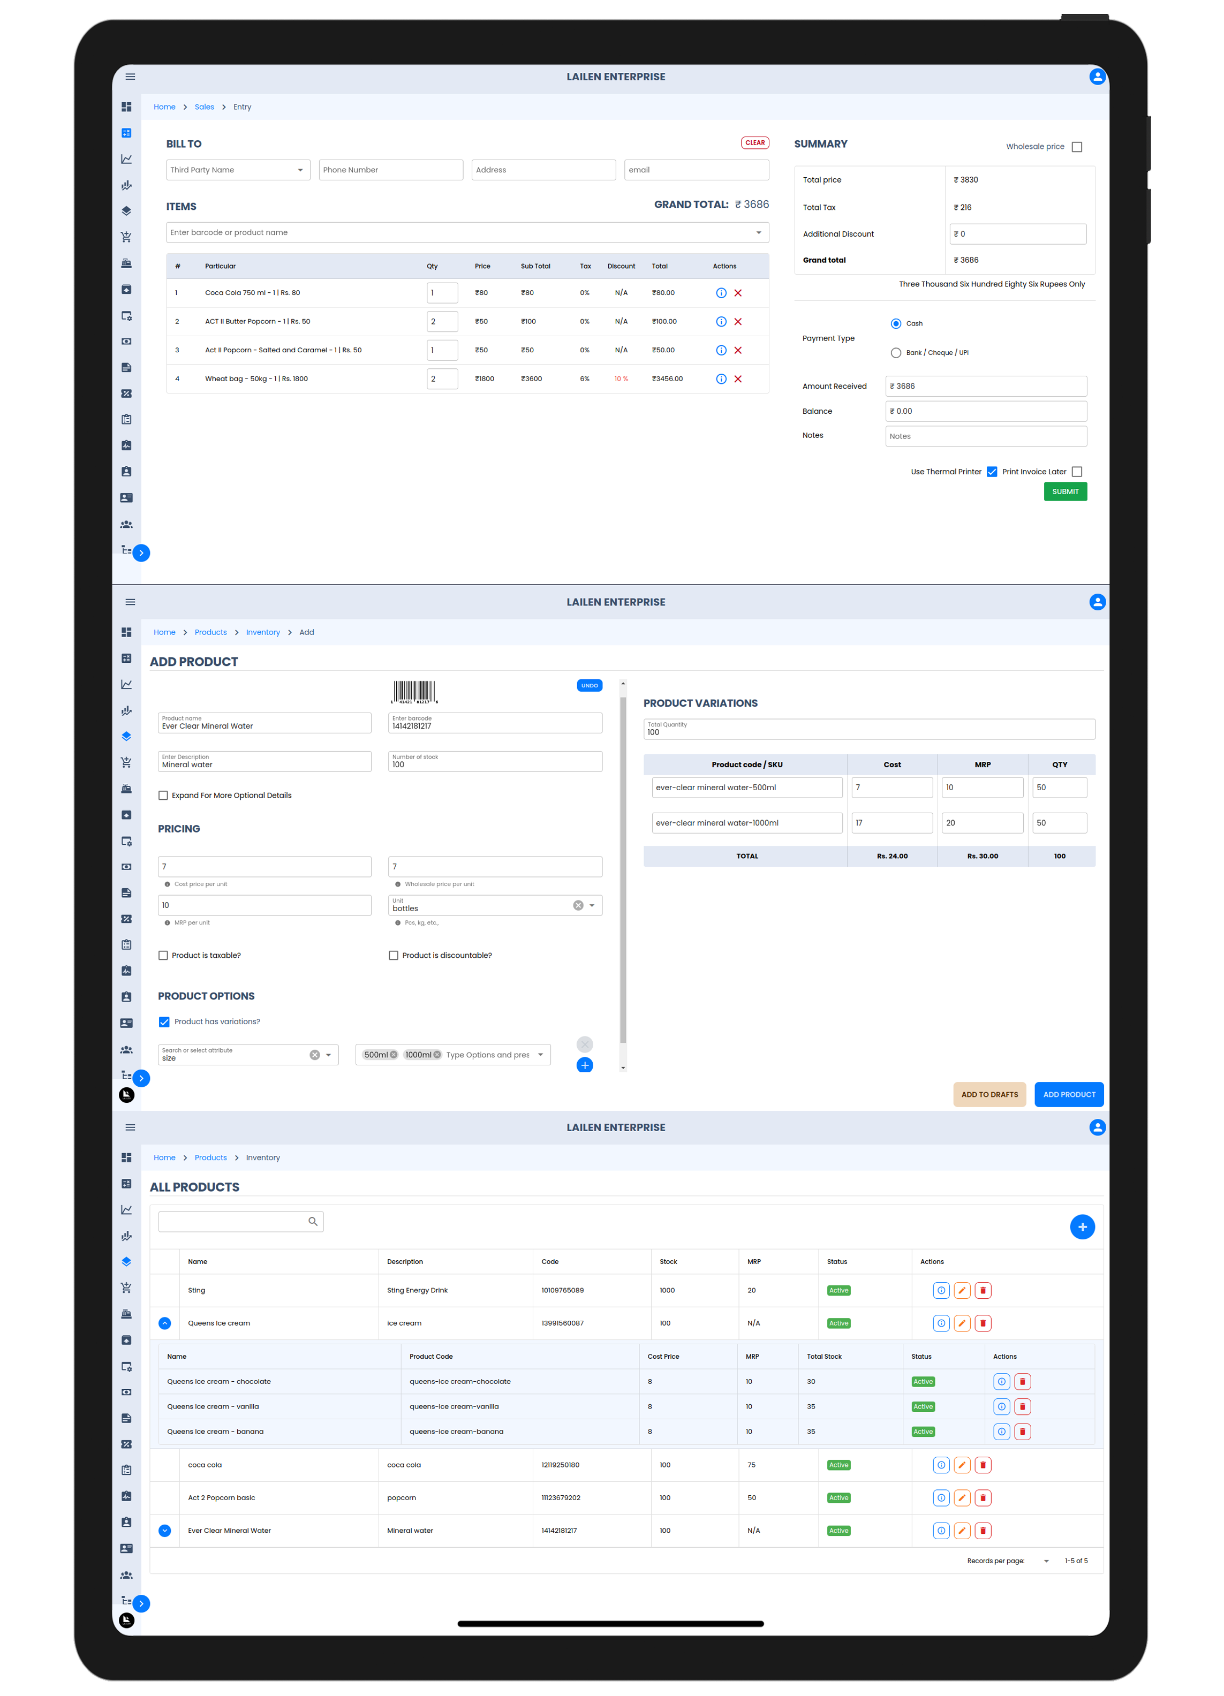The image size is (1224, 1696).
Task: Select Bank / Cheque / UPI payment type
Action: (x=895, y=353)
